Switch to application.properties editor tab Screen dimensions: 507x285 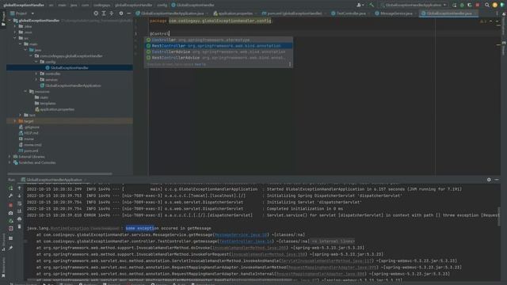[x=234, y=13]
